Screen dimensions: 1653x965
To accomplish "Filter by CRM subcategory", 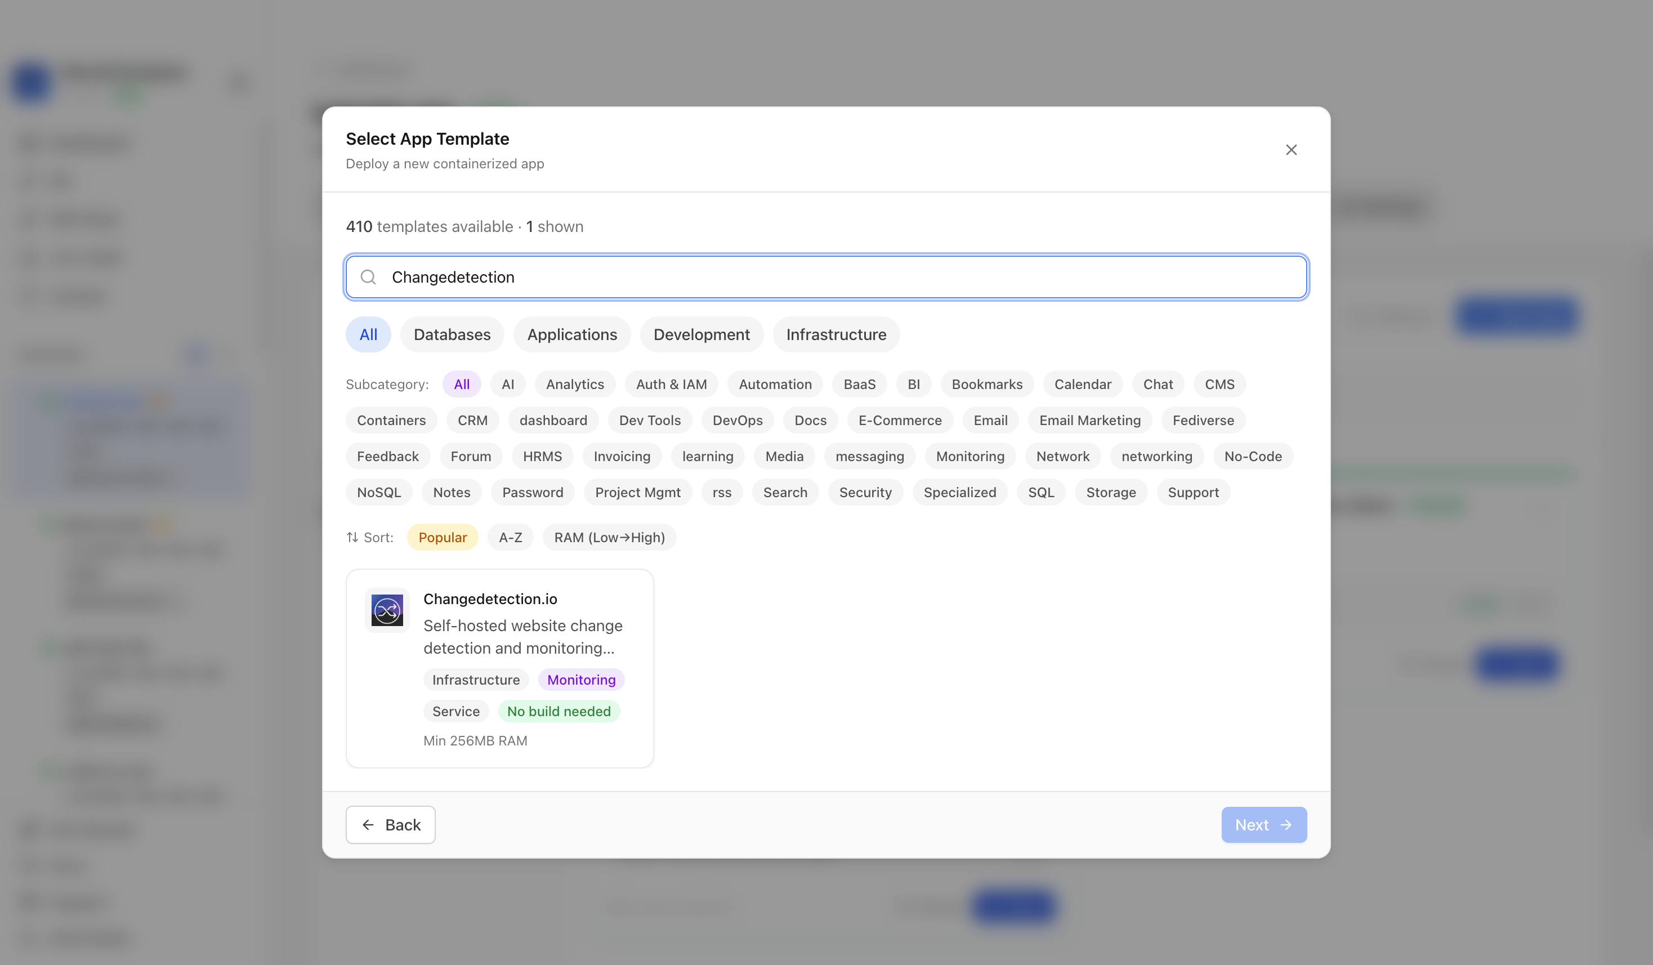I will pos(472,420).
